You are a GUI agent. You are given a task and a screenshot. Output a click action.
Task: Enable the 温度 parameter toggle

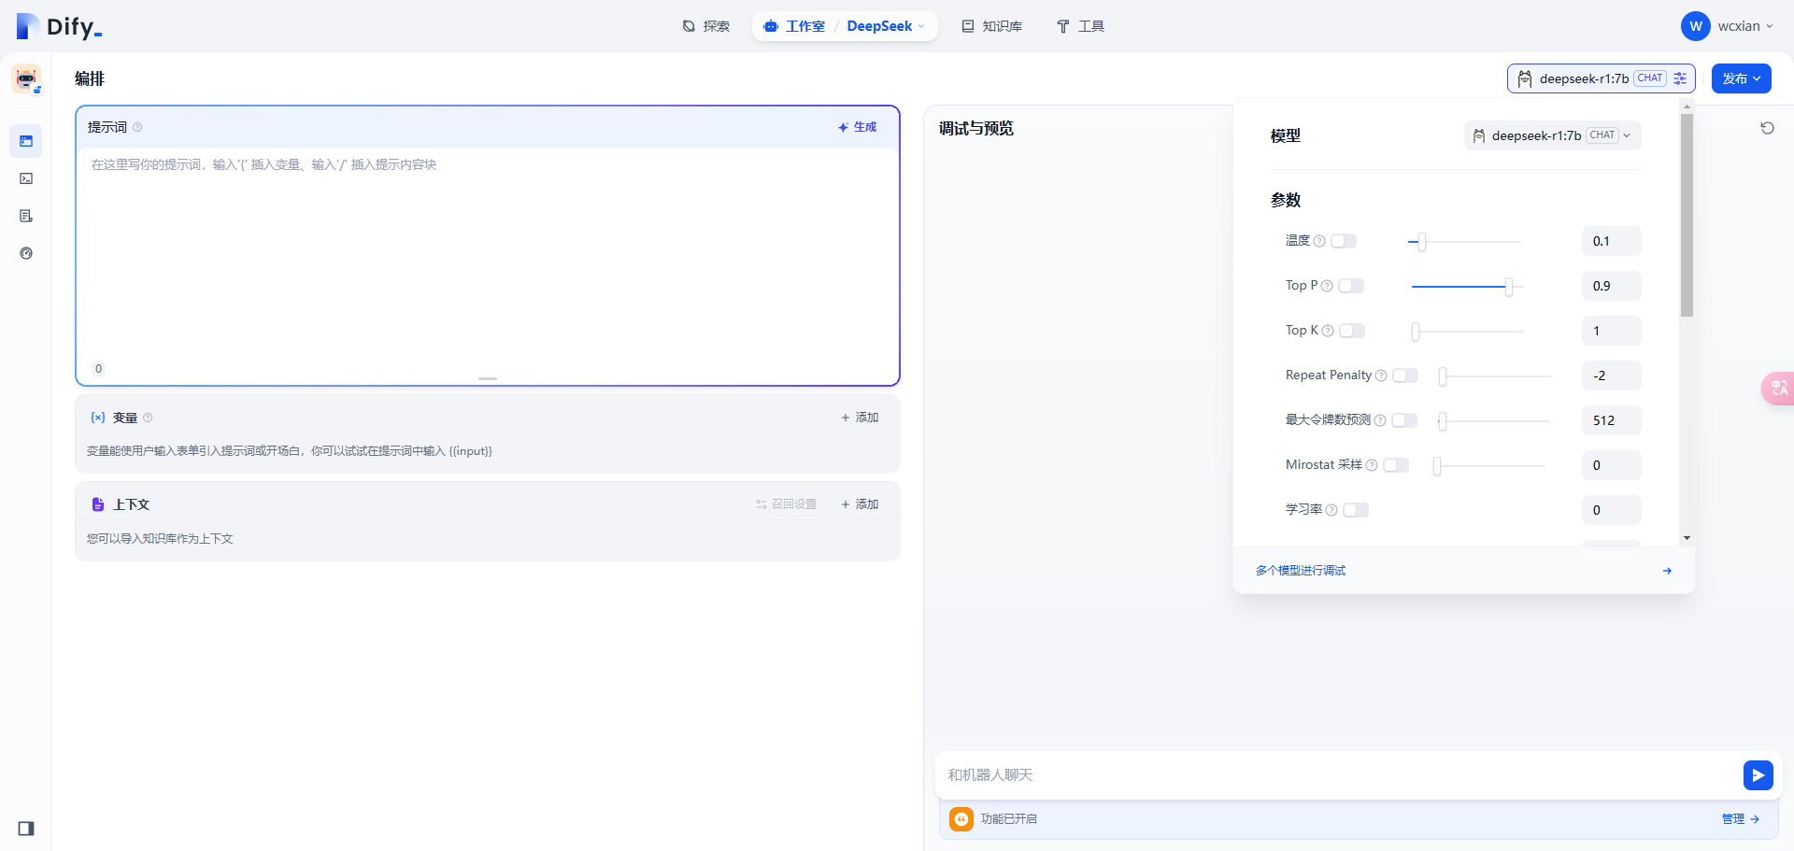coord(1344,241)
